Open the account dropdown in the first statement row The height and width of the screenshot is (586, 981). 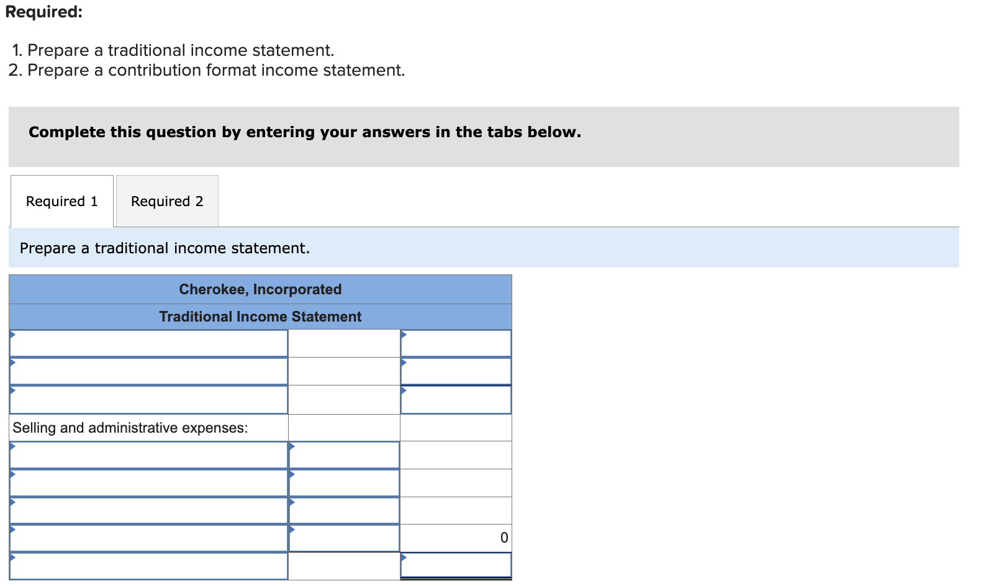[x=148, y=342]
